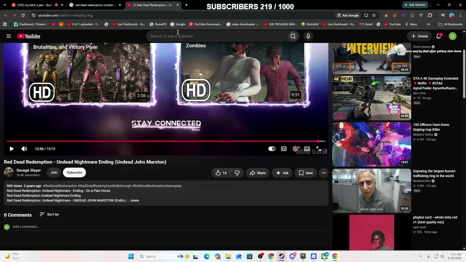
Task: Open the GTA 6 4K Gameplay thumbnail
Action: (372, 98)
